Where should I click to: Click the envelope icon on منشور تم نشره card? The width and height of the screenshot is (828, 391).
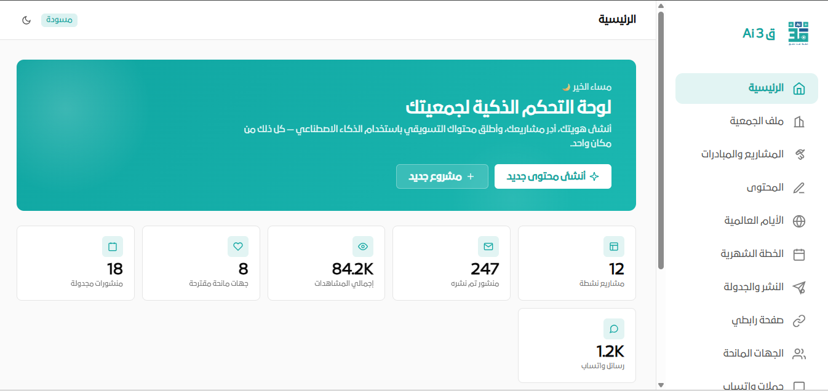click(x=488, y=247)
